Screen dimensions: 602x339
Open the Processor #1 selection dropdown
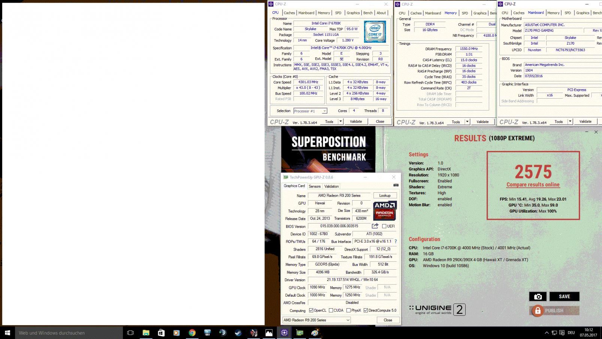(x=310, y=111)
